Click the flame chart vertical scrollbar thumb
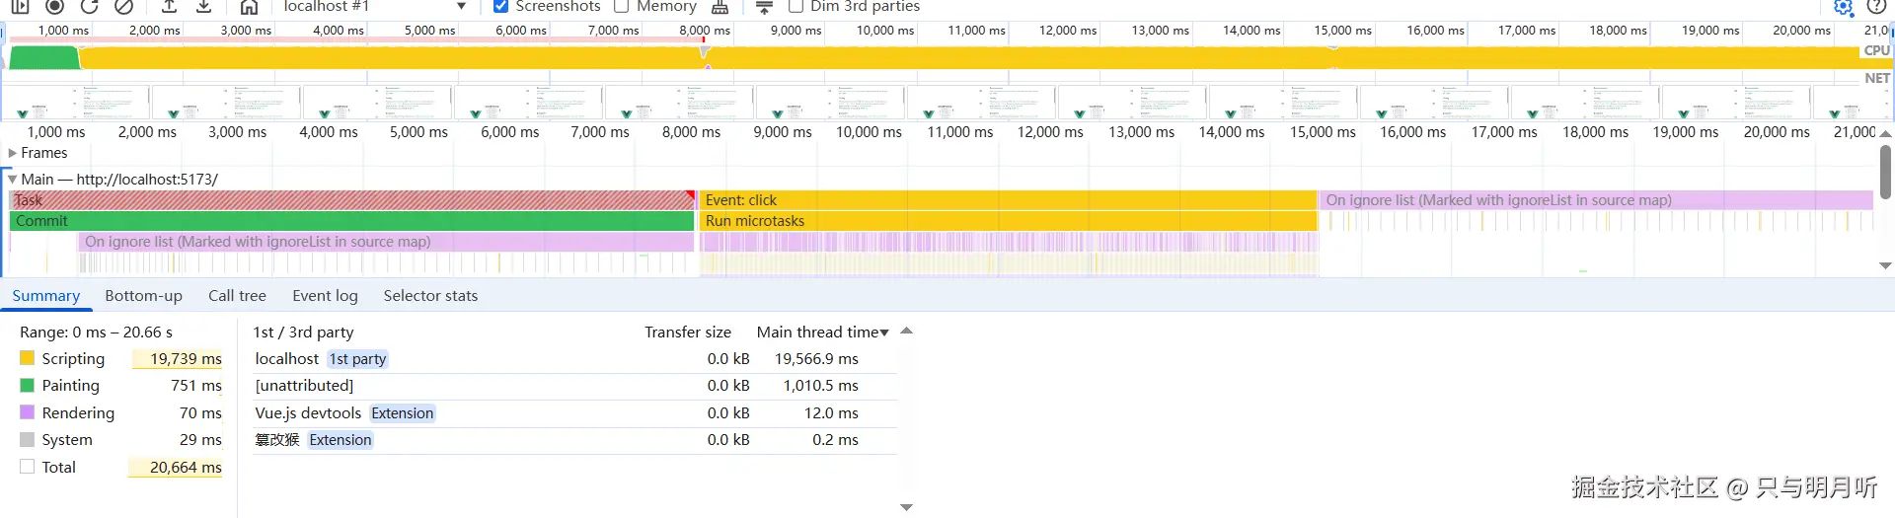This screenshot has width=1895, height=518. 1885,172
